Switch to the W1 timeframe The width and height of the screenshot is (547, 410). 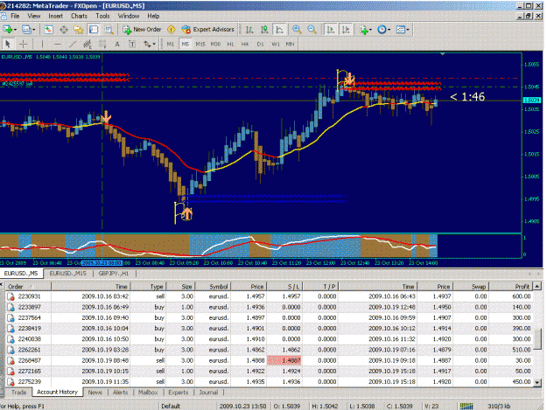tap(275, 44)
